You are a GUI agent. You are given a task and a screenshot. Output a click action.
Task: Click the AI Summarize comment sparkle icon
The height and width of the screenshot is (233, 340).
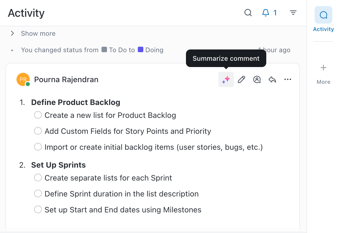click(226, 80)
